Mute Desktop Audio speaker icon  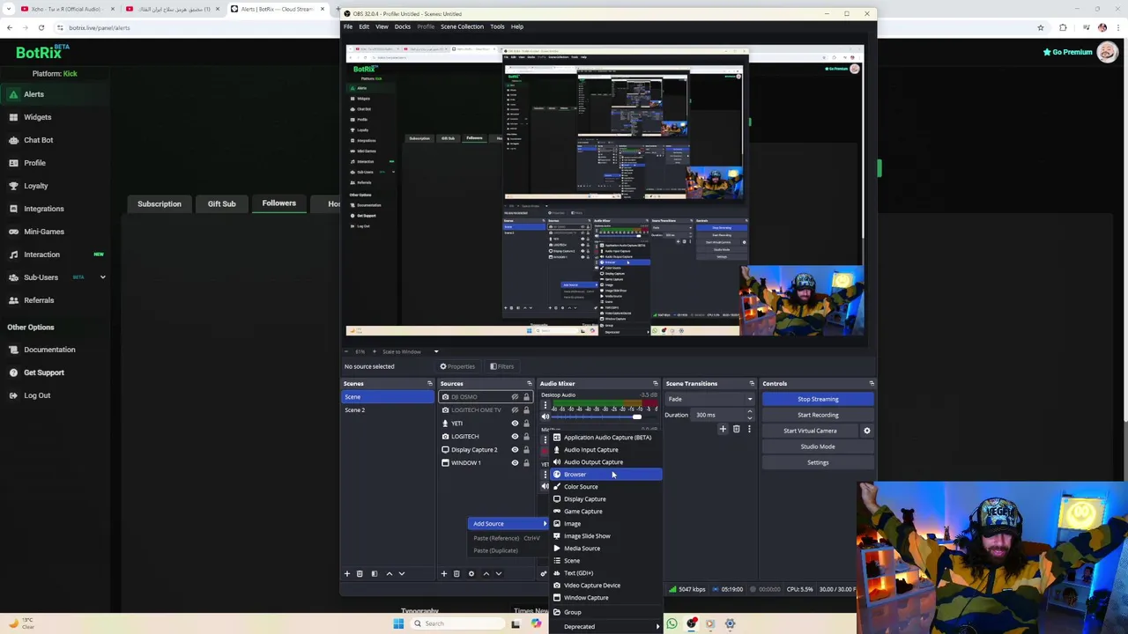pos(545,417)
